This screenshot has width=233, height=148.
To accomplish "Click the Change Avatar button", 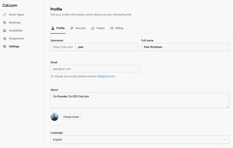I will pyautogui.click(x=71, y=117).
